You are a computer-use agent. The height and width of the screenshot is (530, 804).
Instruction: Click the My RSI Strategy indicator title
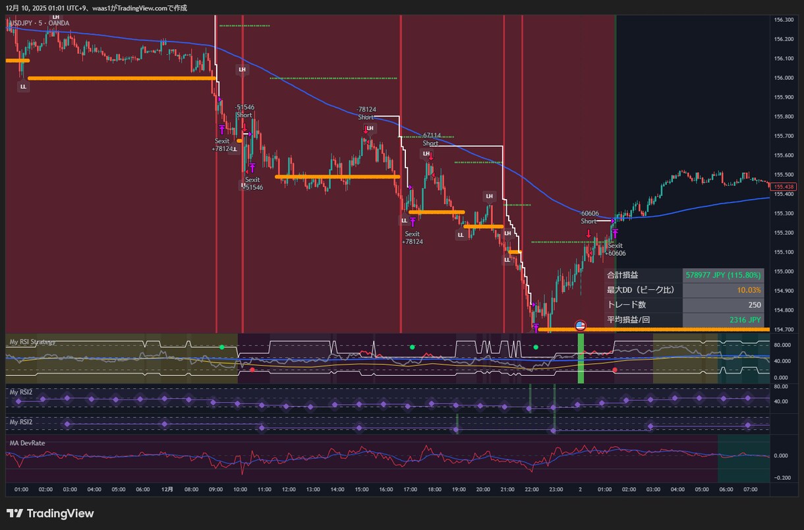point(32,342)
